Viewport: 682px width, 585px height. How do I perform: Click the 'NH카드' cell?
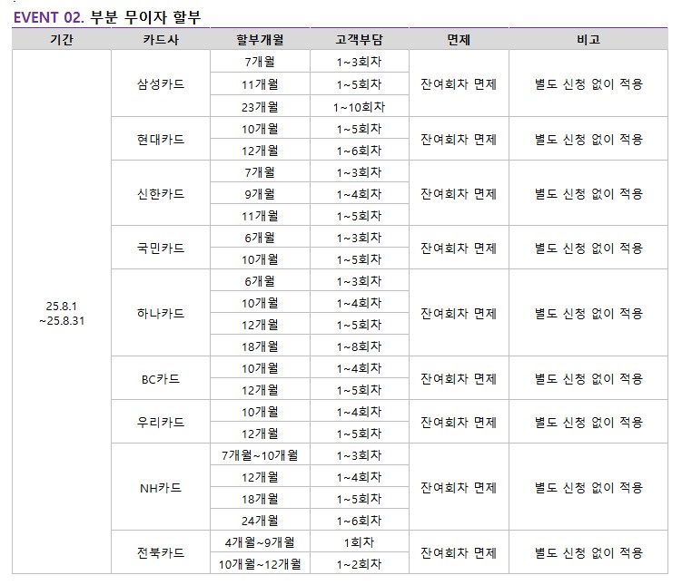click(x=161, y=488)
